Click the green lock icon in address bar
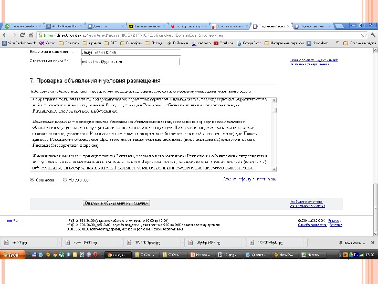The image size is (378, 284). [x=40, y=35]
